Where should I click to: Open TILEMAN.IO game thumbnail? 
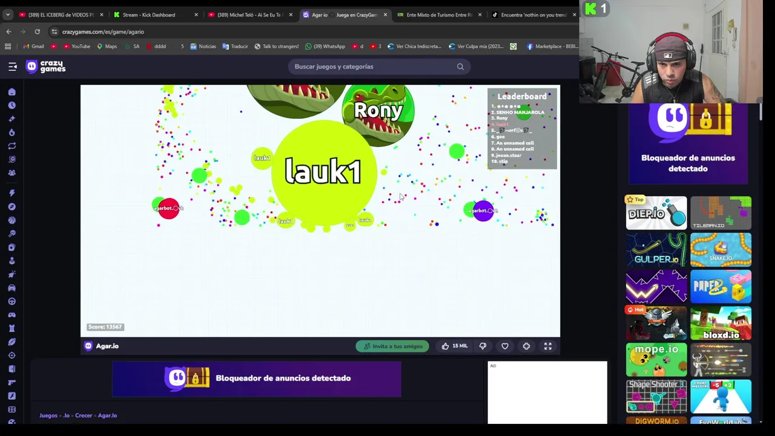point(721,213)
